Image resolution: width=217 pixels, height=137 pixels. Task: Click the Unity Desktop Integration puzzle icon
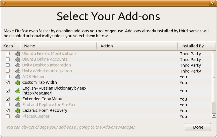18,65
